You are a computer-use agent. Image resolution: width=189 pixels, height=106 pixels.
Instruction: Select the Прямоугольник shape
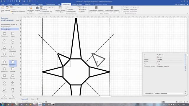4,34
